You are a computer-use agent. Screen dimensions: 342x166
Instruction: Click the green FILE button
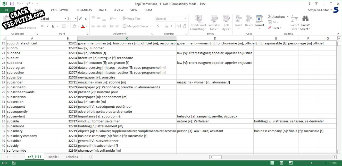click(x=7, y=10)
